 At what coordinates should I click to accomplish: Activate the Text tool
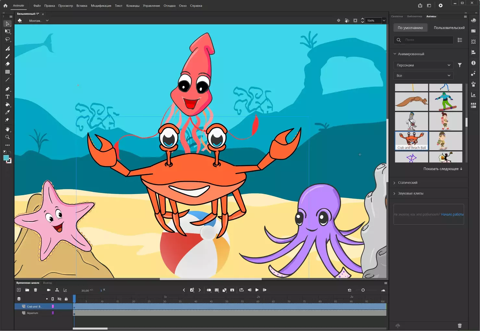[7, 97]
